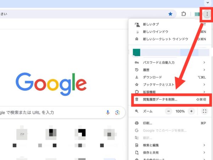Click the key icon beside パスワードと自動入力
This screenshot has height=160, width=213.
pyautogui.click(x=137, y=63)
